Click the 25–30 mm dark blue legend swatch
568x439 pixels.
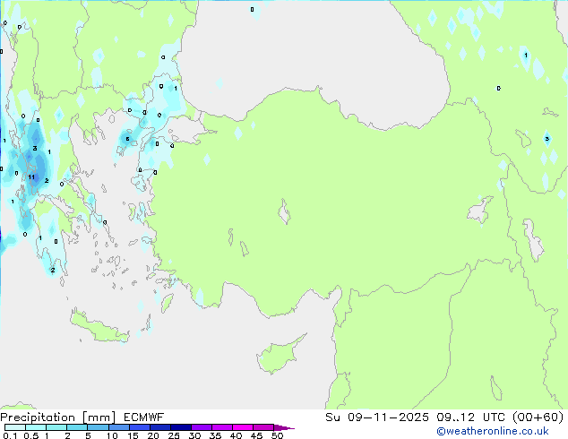click(x=181, y=427)
